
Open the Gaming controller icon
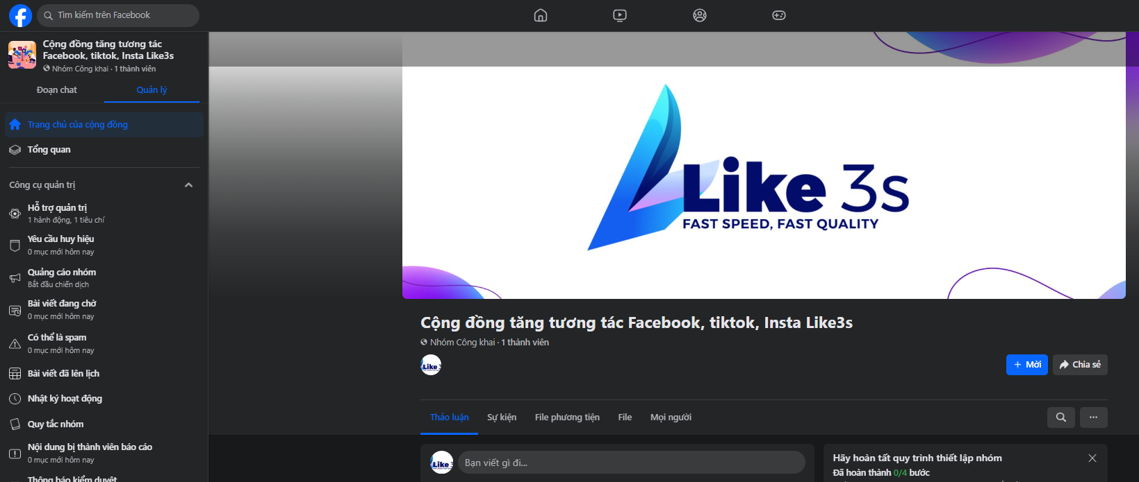[779, 15]
